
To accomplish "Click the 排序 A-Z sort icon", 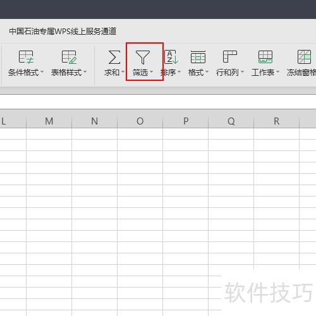I will [171, 57].
